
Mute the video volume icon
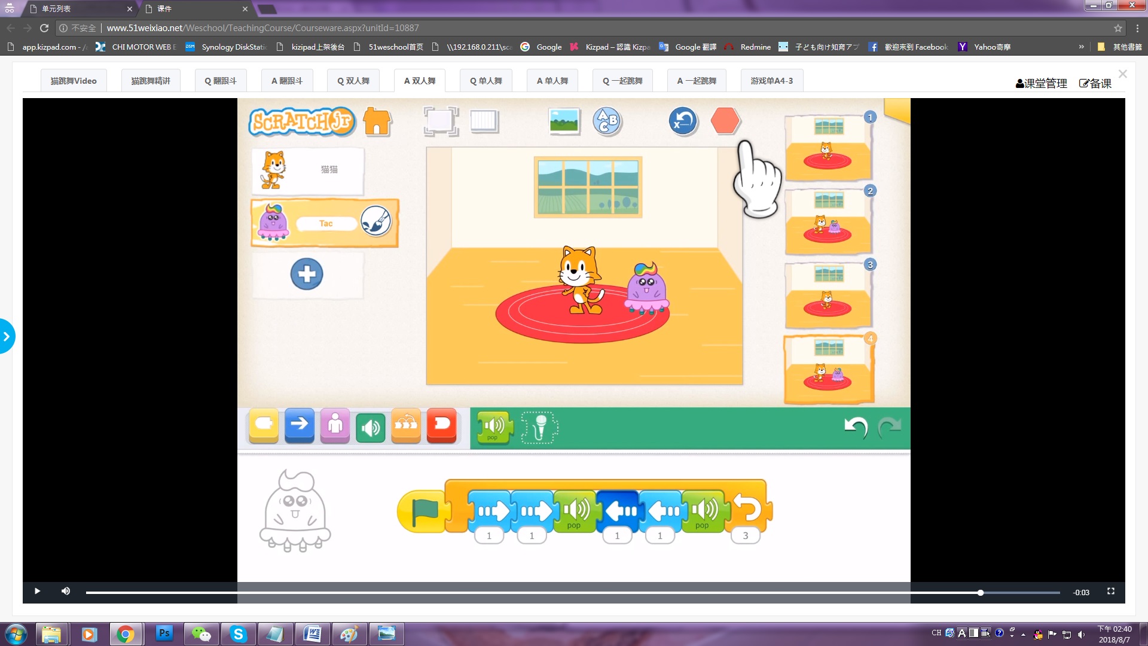click(66, 592)
